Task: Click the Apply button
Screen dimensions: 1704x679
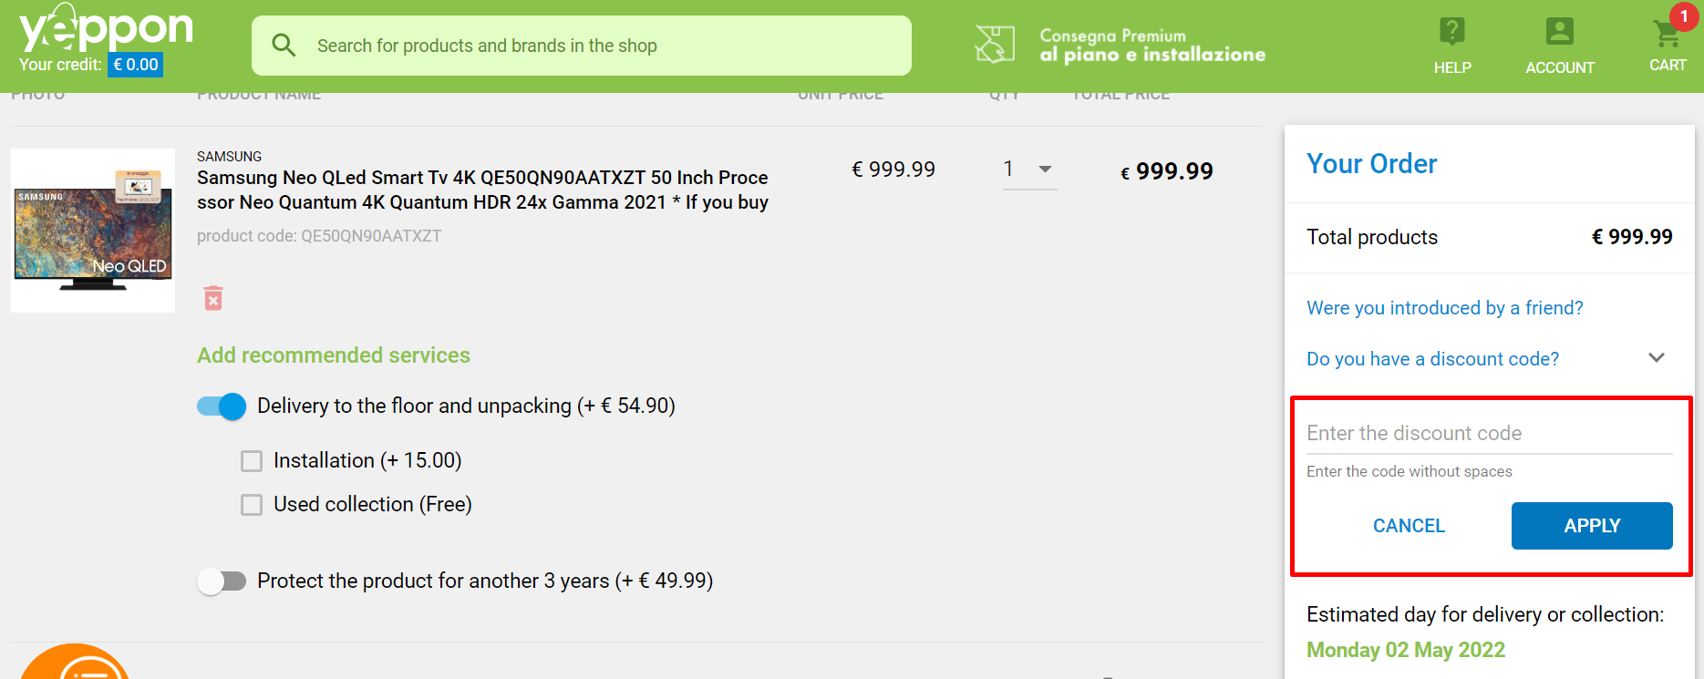Action: pos(1592,526)
